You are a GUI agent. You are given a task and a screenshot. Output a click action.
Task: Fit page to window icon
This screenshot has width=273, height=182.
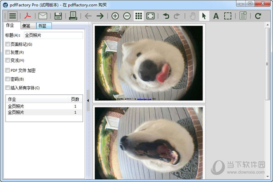(151, 16)
